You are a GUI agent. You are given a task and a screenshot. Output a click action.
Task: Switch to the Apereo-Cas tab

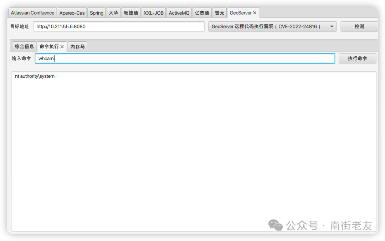[x=72, y=13]
